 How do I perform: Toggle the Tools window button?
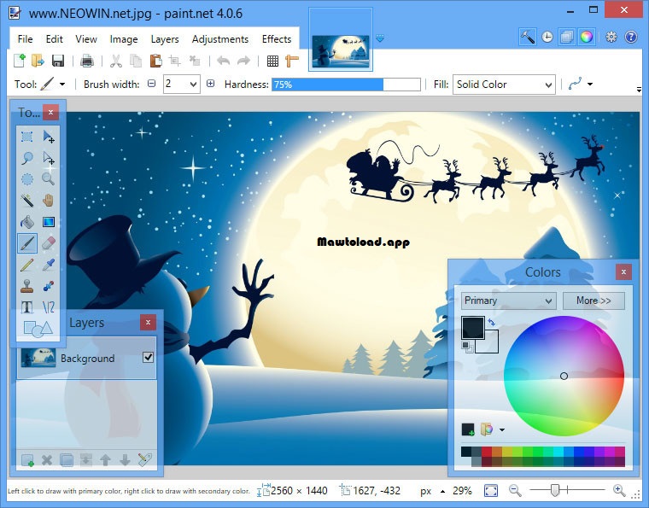[x=528, y=38]
